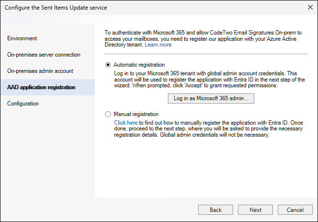Viewport: 318px width, 222px height.
Task: Proceed with the Next button
Action: click(x=256, y=210)
